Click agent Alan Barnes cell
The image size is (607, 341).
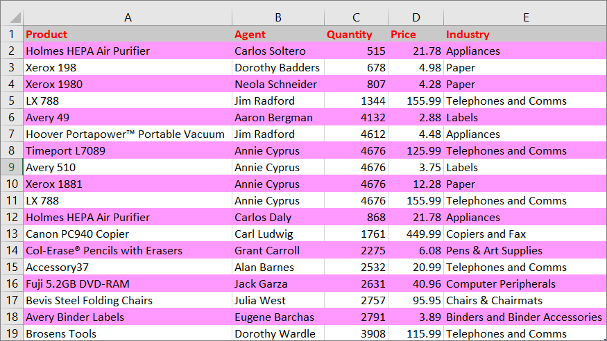click(x=278, y=267)
